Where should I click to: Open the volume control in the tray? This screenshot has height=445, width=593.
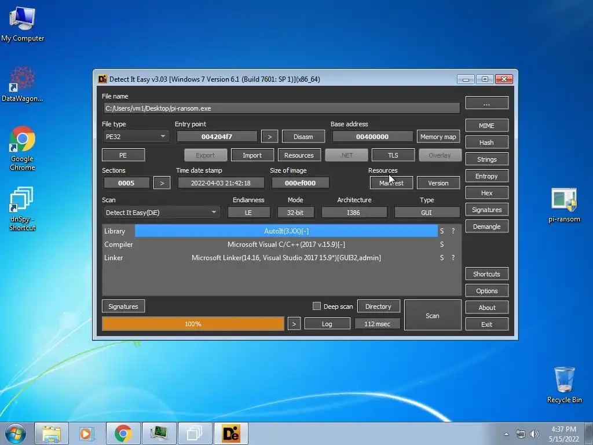click(534, 434)
